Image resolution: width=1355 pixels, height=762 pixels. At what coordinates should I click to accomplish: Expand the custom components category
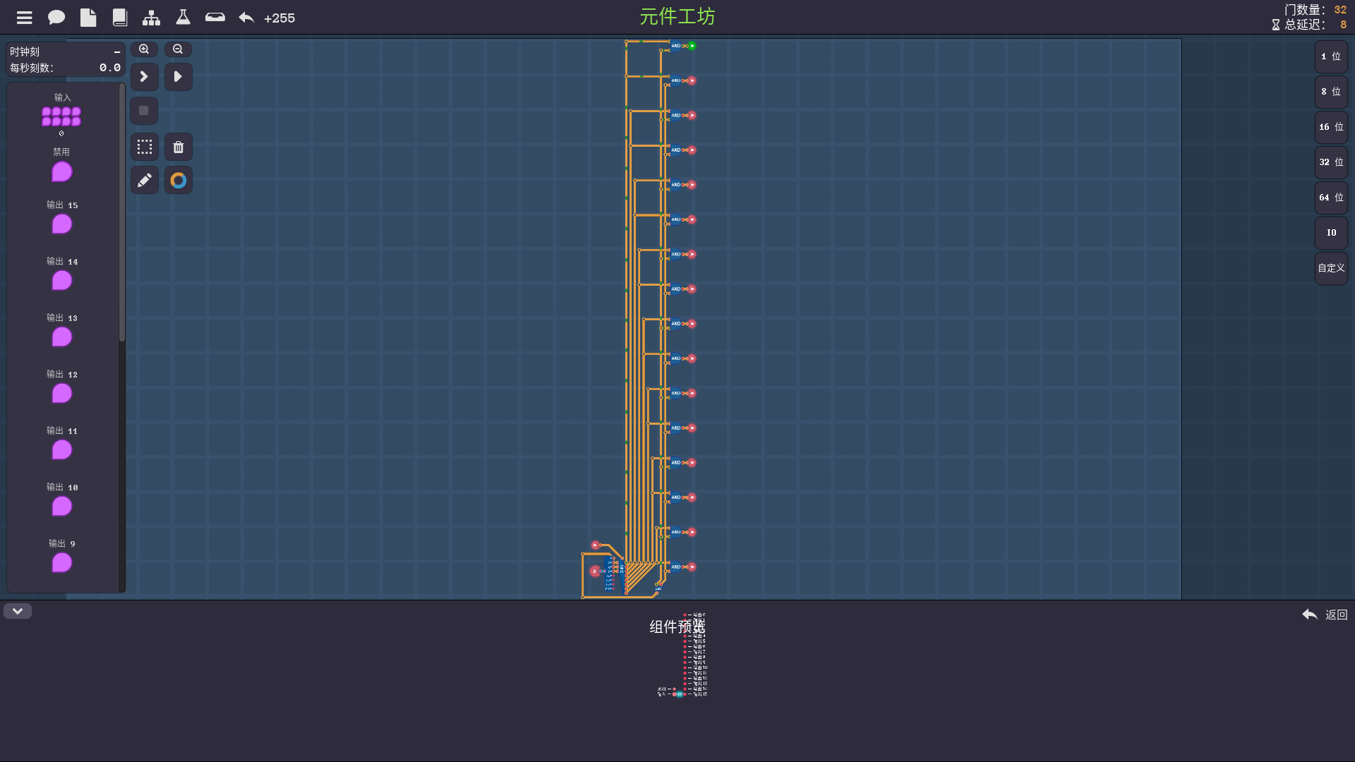coord(1331,268)
